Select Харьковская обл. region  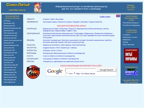tap(10, 67)
